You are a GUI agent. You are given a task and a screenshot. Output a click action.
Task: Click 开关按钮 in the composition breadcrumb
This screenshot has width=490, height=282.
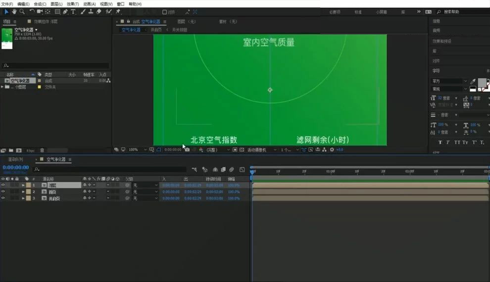click(x=179, y=30)
